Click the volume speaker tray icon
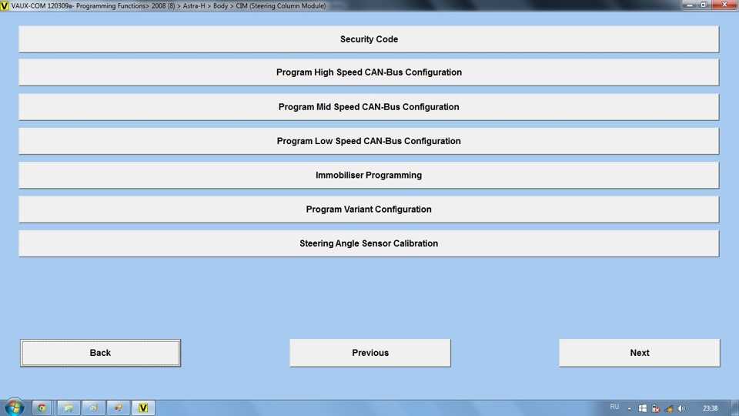This screenshot has width=739, height=416. [x=681, y=408]
